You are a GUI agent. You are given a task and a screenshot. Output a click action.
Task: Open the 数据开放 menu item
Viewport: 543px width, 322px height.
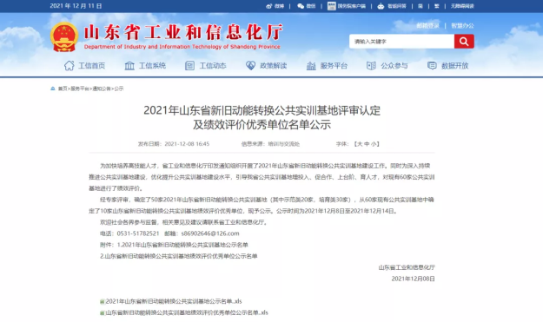(447, 65)
